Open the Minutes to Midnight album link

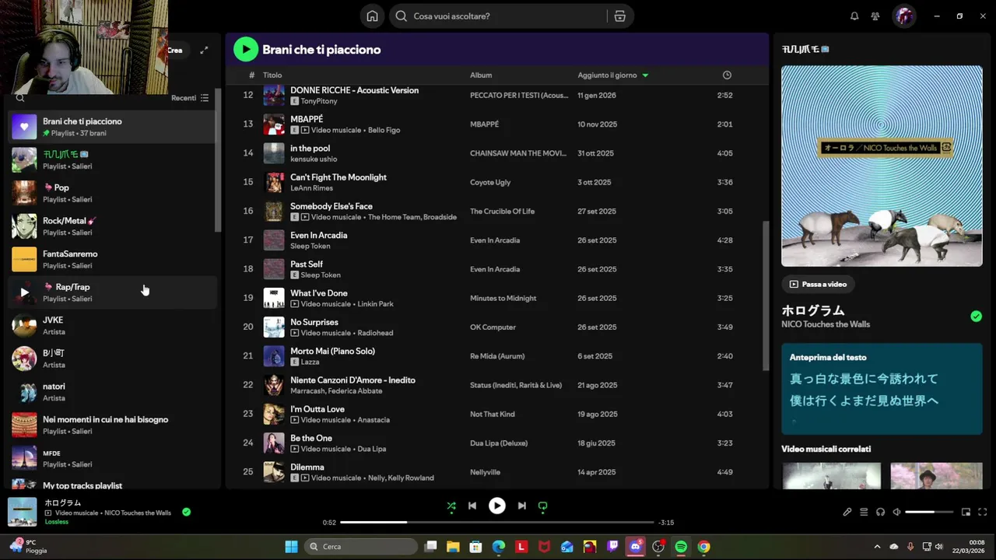pyautogui.click(x=503, y=299)
